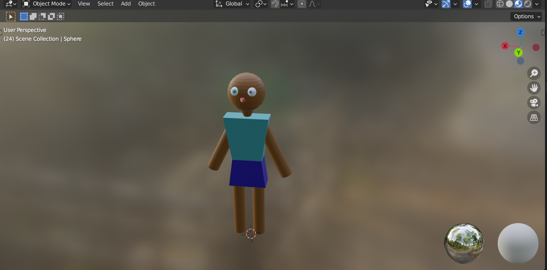The image size is (547, 270).
Task: Click the zoom view magnifier button
Action: tap(534, 73)
